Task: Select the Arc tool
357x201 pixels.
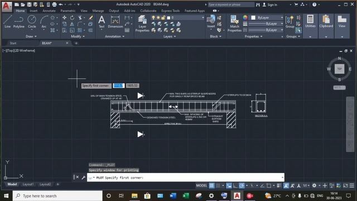Action: (44, 22)
